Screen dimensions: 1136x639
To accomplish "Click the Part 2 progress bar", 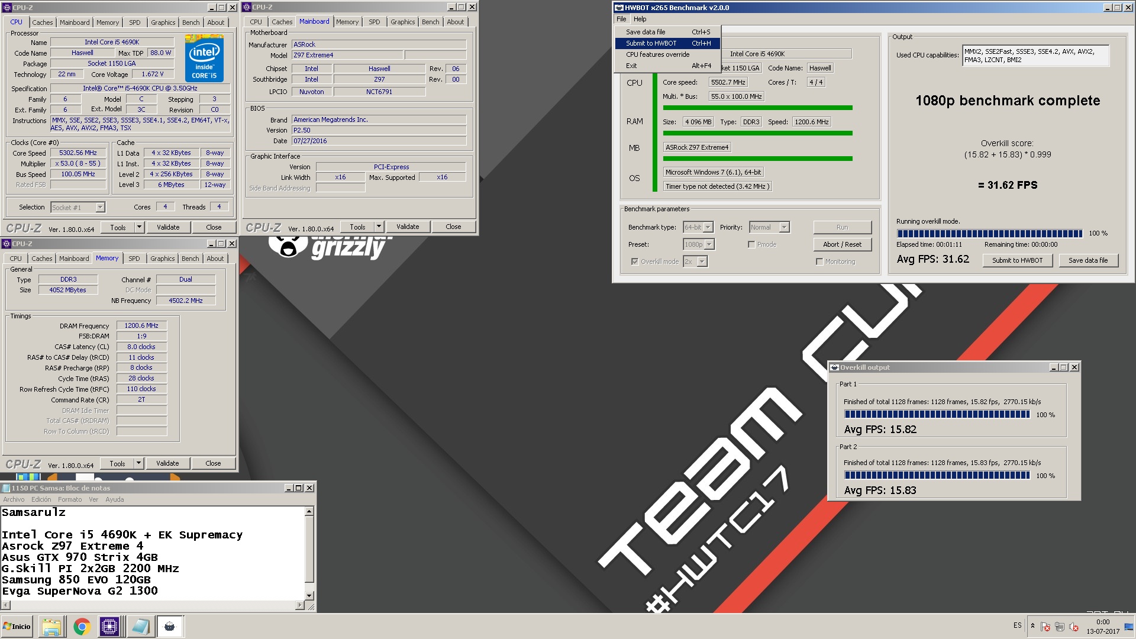I will tap(937, 475).
